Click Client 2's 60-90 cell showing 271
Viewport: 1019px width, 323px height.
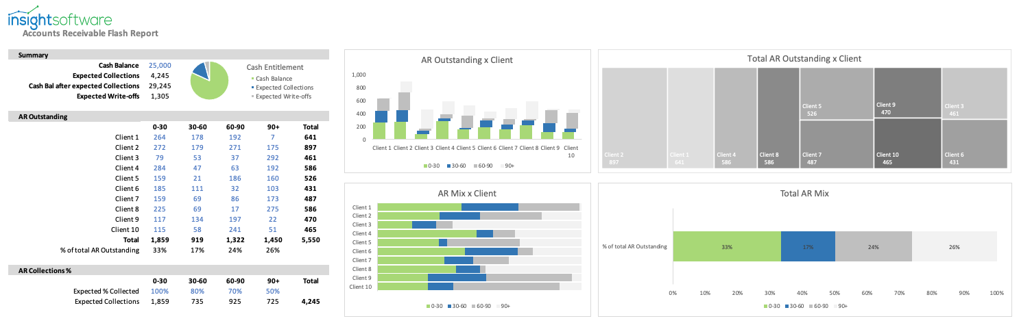[235, 147]
